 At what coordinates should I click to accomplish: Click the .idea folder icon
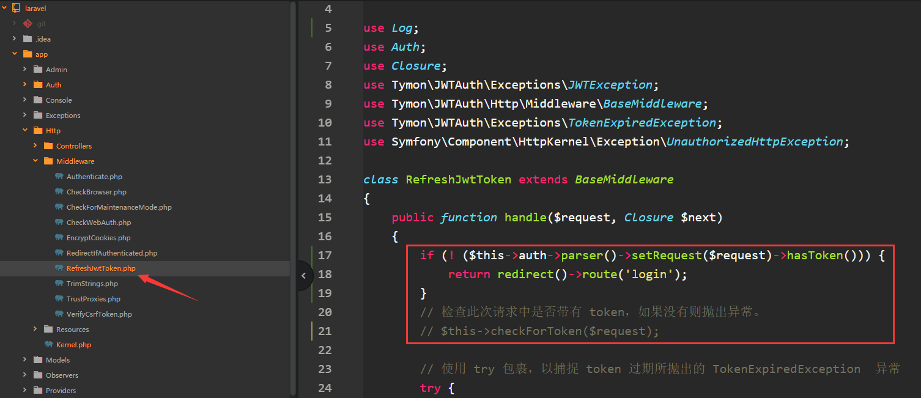click(x=27, y=39)
